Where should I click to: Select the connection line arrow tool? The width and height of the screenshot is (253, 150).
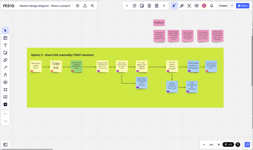click(x=5, y=68)
